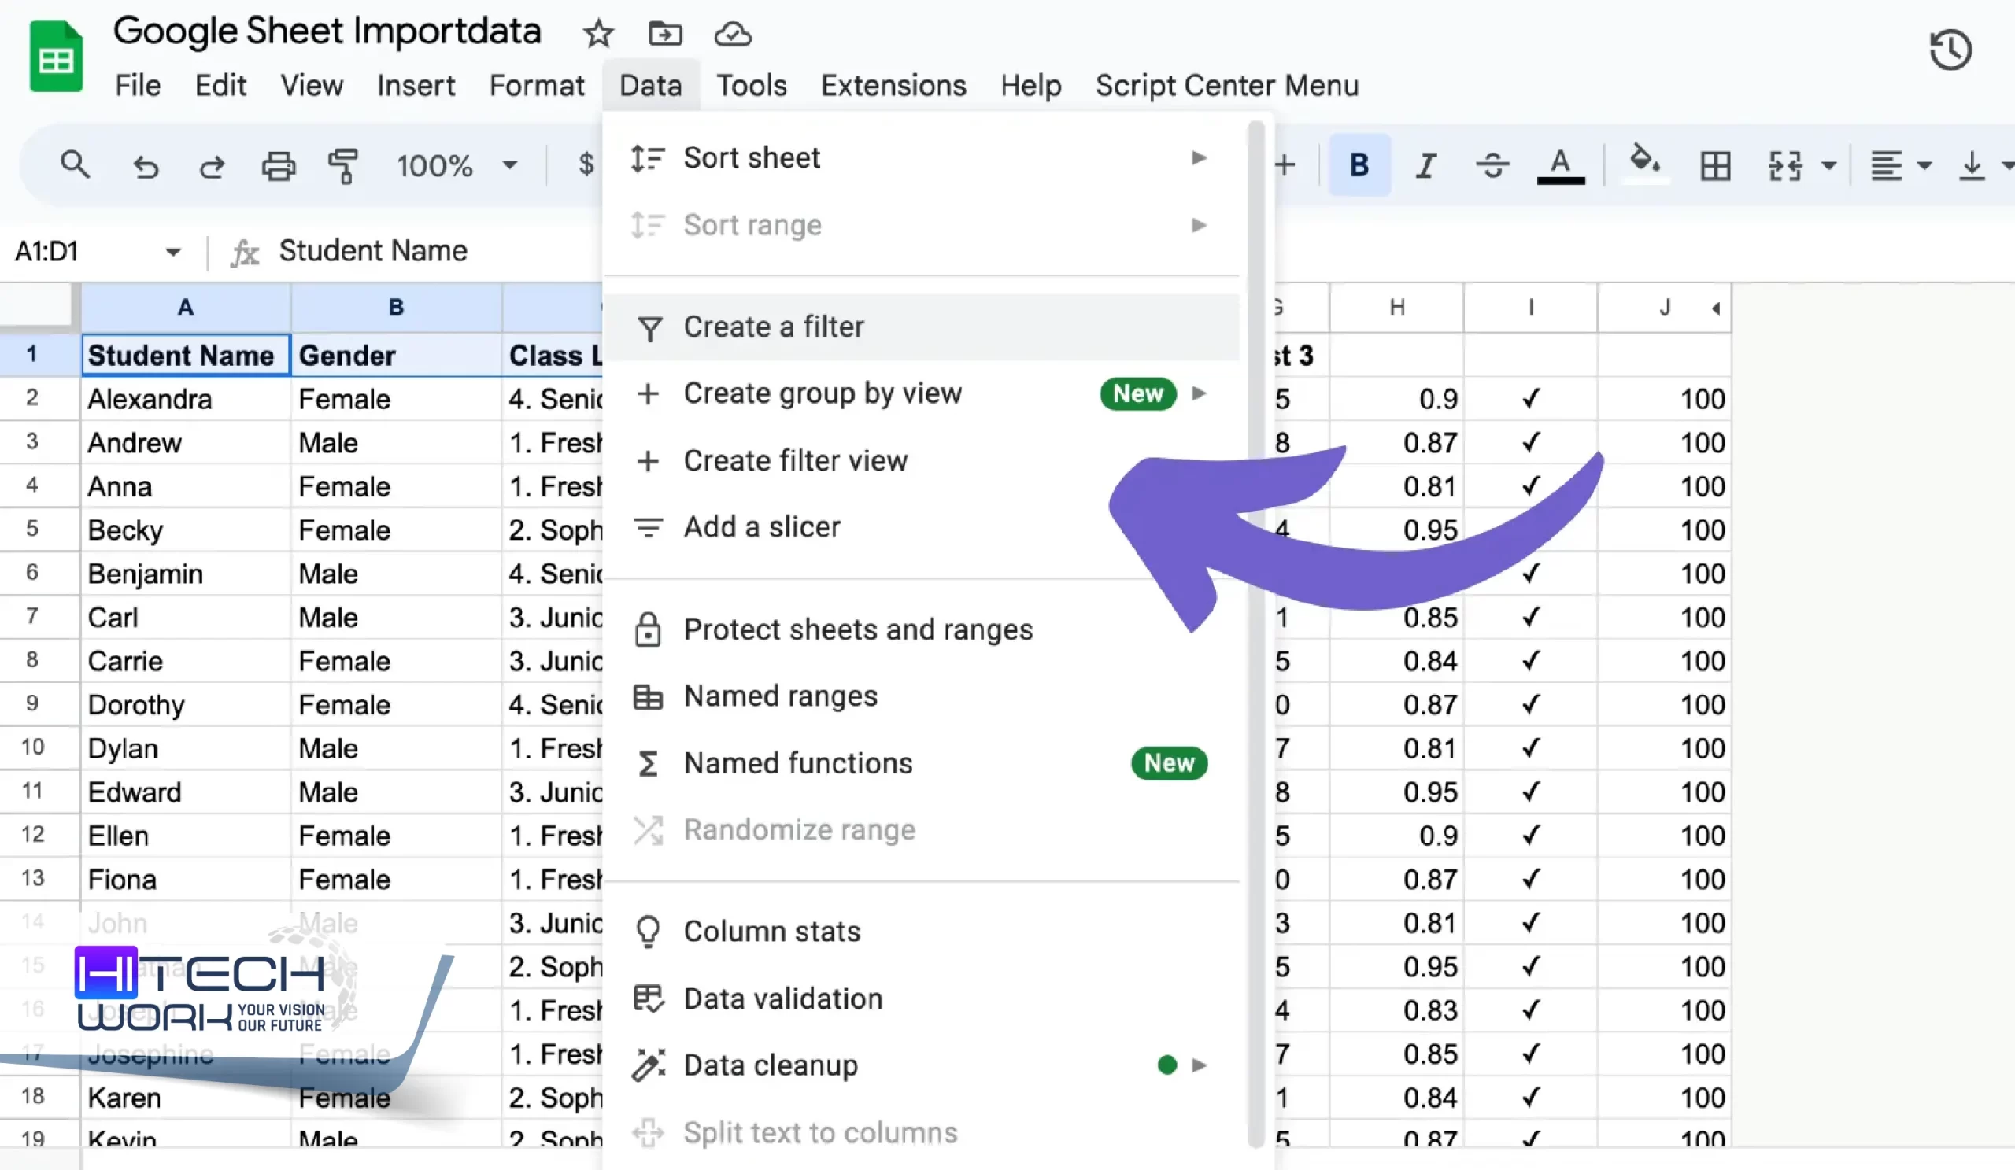
Task: Toggle strikethrough formatting
Action: [1492, 165]
